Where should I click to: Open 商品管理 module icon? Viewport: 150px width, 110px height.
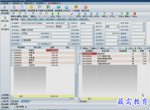tap(31, 8)
